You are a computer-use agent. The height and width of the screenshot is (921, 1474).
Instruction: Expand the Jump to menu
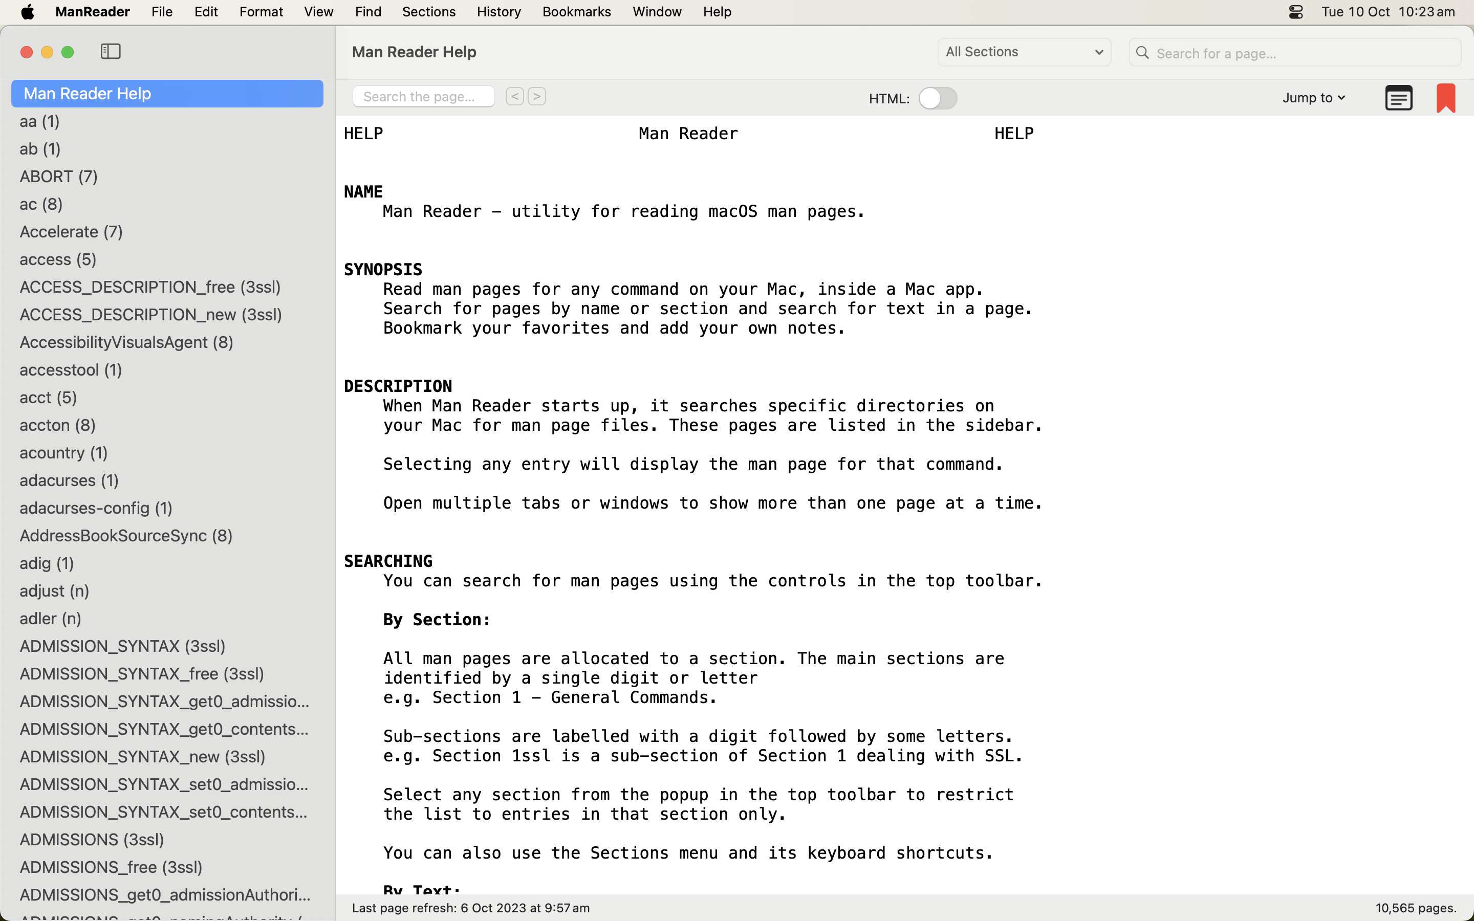click(1314, 97)
